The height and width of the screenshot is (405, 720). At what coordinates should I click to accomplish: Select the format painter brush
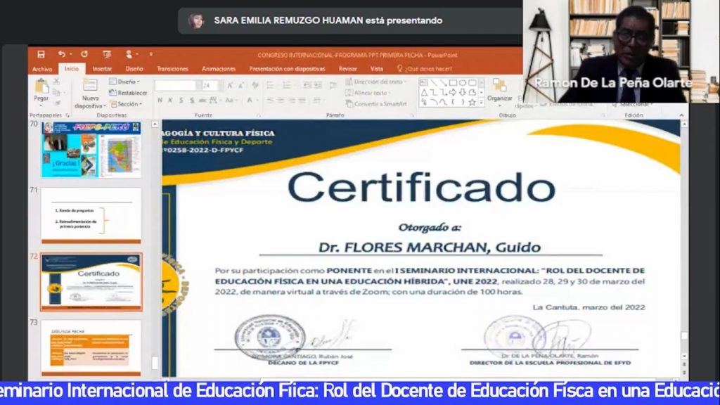(57, 103)
